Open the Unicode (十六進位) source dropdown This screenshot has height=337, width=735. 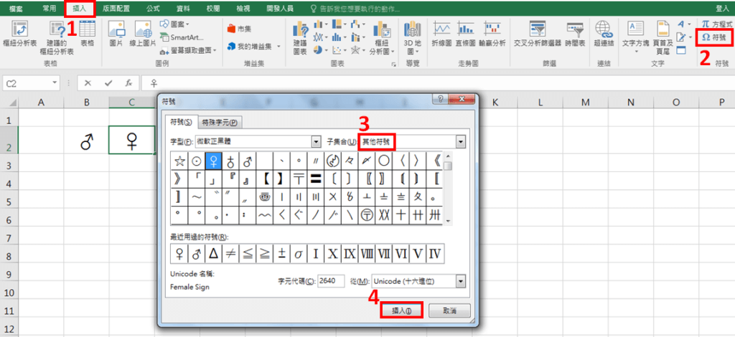[460, 281]
